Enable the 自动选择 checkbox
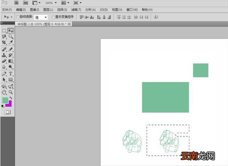This screenshot has height=166, width=228. tap(18, 17)
